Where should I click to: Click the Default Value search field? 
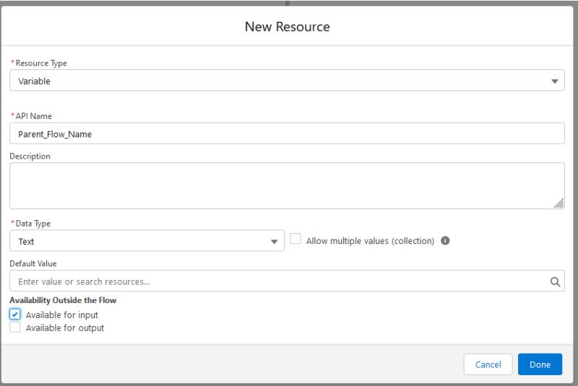[x=278, y=281]
